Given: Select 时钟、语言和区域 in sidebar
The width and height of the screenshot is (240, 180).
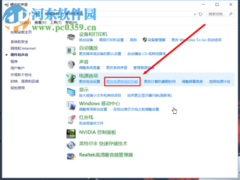Looking at the screenshot, I should coord(24,81).
